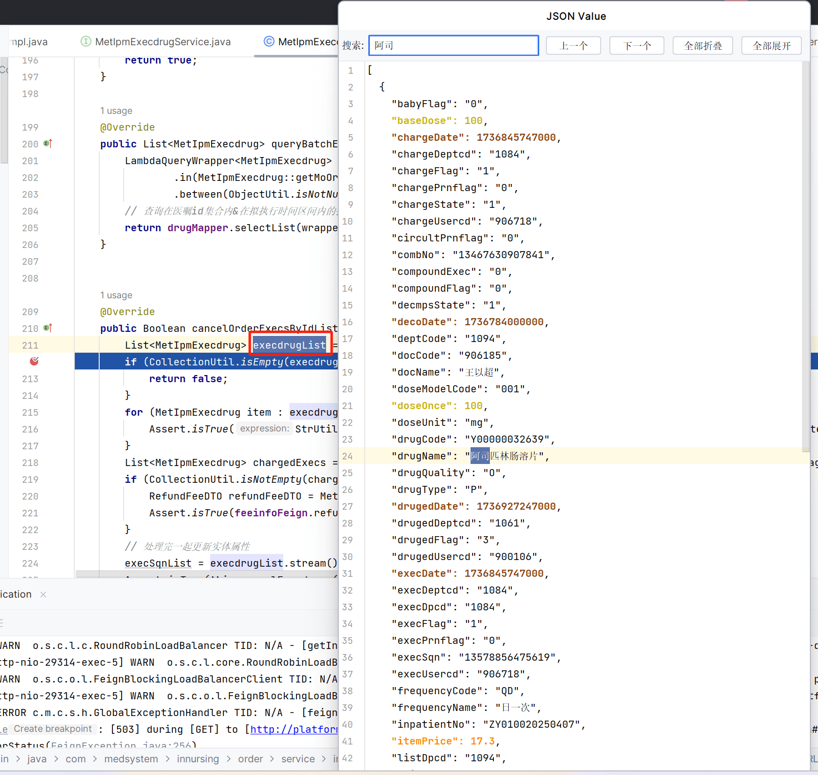The image size is (818, 775).
Task: Click 'RefundFeeDTO refundFeeDTO' on line 220
Action: tap(225, 496)
